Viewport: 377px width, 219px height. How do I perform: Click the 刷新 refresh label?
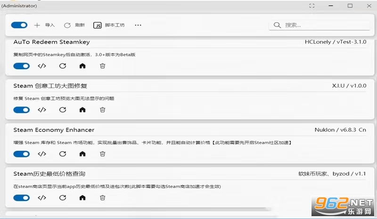tap(80, 25)
